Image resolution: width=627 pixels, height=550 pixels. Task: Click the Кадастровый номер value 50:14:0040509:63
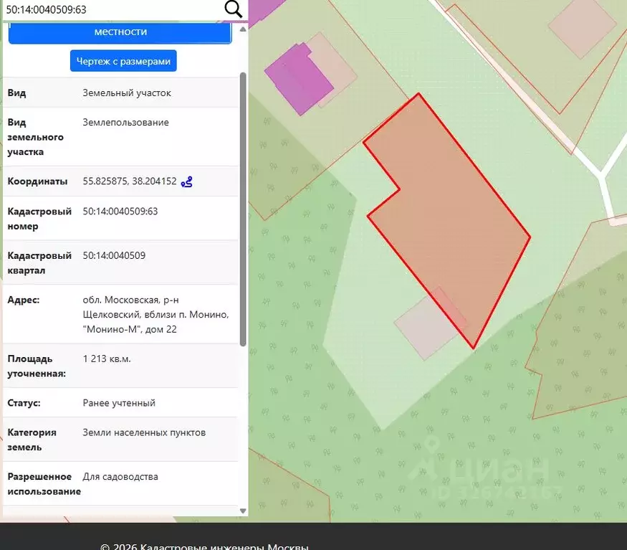[120, 212]
